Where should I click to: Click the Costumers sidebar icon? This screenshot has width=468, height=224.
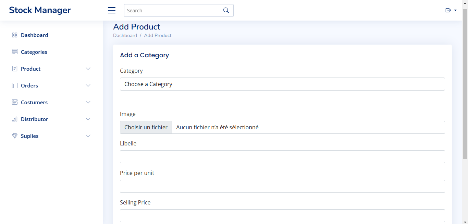point(14,102)
